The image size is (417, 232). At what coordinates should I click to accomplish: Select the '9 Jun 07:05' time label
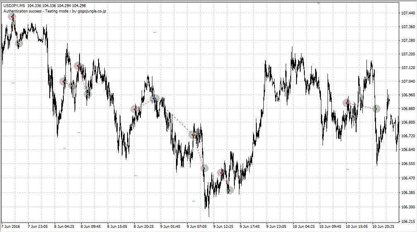tap(197, 227)
